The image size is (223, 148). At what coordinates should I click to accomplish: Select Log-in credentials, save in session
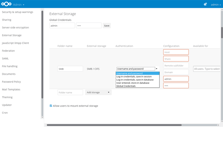[135, 77]
